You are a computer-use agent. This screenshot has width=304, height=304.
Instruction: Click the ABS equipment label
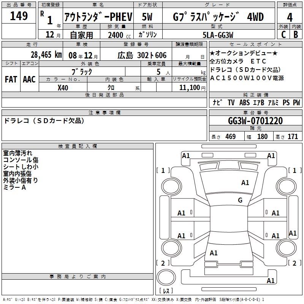pyautogui.click(x=244, y=103)
